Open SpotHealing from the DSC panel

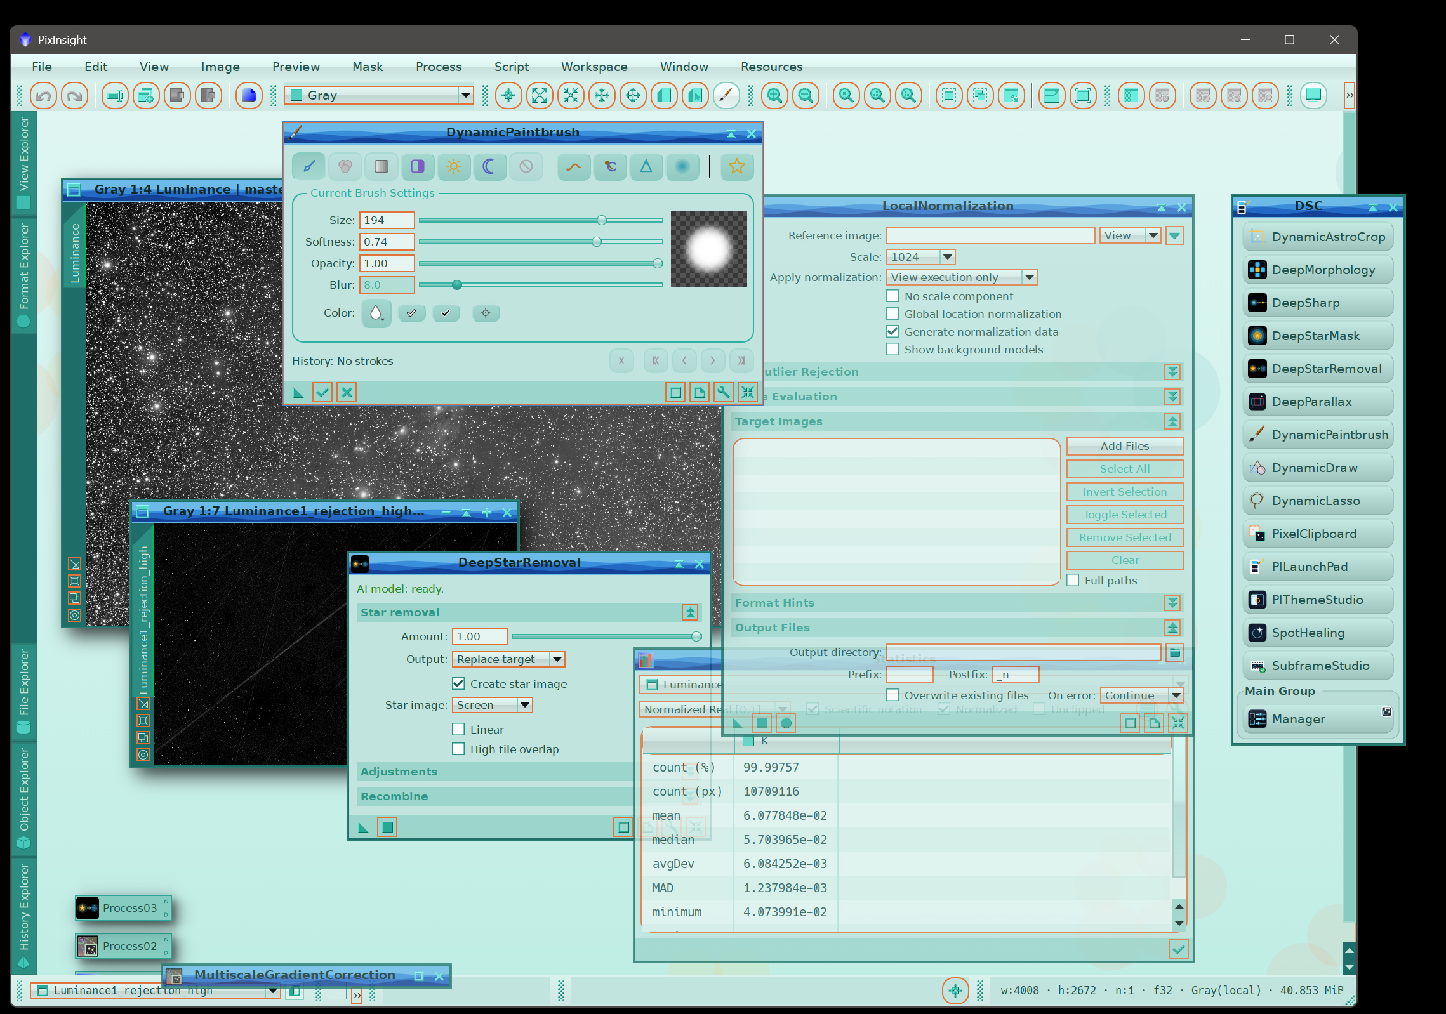1318,633
